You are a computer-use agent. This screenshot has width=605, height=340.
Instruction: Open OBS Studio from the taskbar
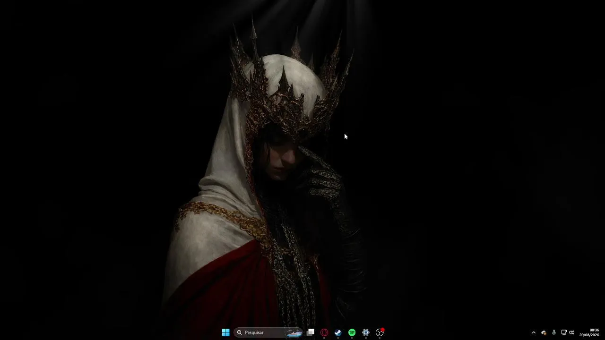[380, 332]
